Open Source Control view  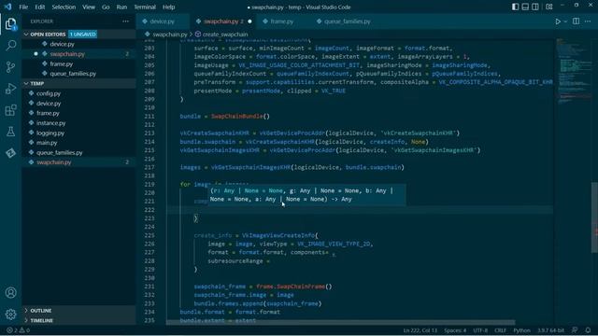click(10, 67)
